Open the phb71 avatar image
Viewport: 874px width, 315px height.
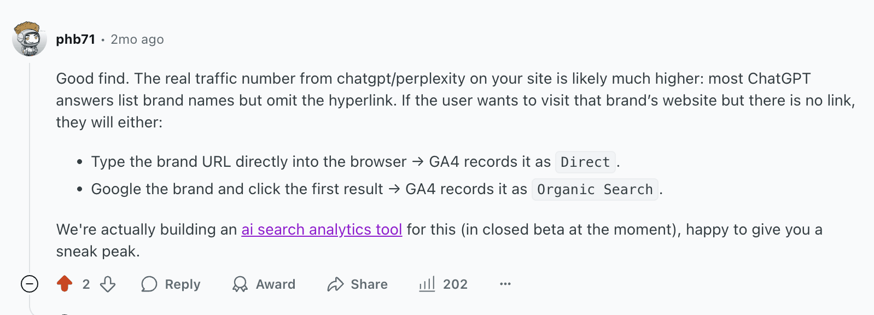30,39
